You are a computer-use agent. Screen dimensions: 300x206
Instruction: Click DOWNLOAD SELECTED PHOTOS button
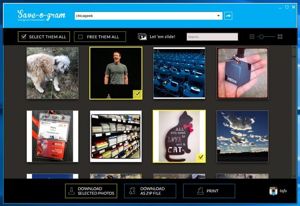(x=91, y=191)
